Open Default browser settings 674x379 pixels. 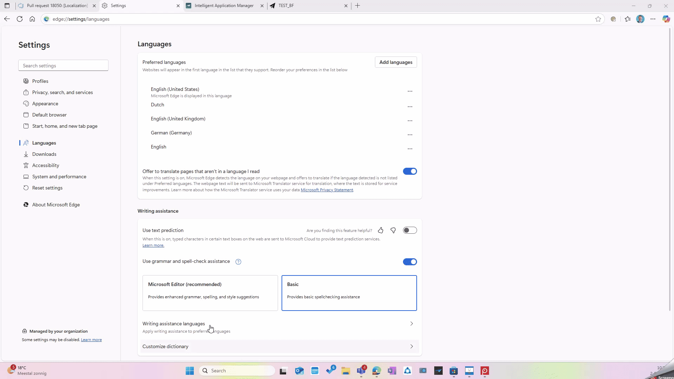49,115
